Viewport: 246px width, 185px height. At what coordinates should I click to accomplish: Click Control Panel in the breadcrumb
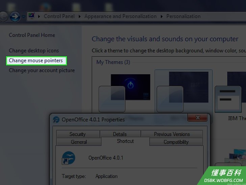click(x=59, y=16)
